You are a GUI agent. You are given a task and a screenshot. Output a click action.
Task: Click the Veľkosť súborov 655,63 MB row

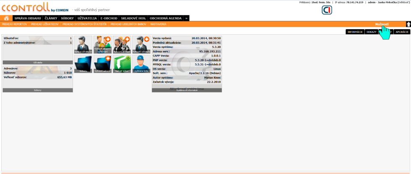coord(38,77)
